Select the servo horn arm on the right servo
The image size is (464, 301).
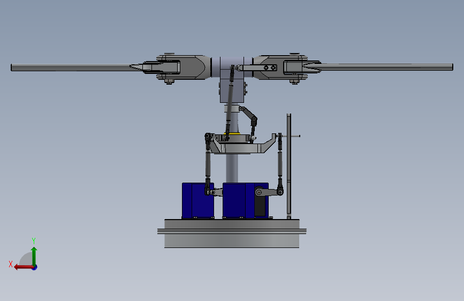[269, 193]
